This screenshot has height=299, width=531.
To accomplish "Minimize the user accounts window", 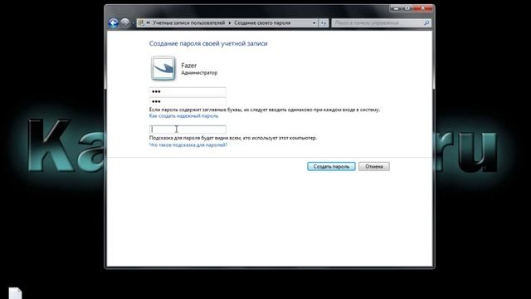I will click(396, 8).
